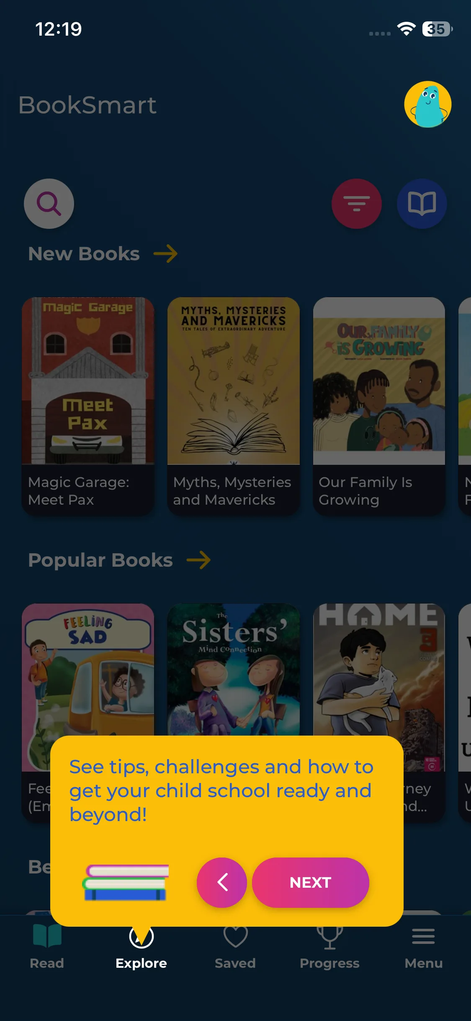Select the Read tab
471x1021 pixels.
tap(47, 947)
